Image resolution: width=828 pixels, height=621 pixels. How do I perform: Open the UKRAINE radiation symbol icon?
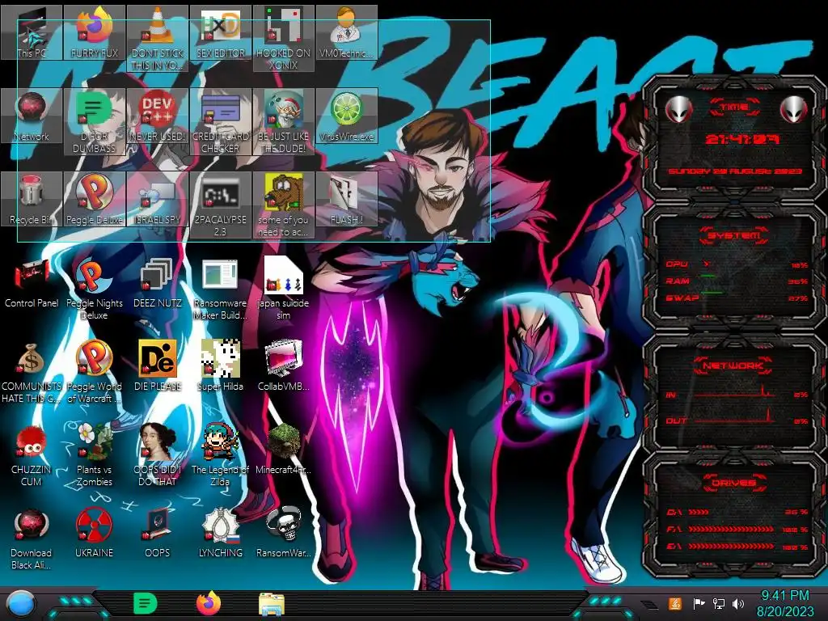pos(94,532)
